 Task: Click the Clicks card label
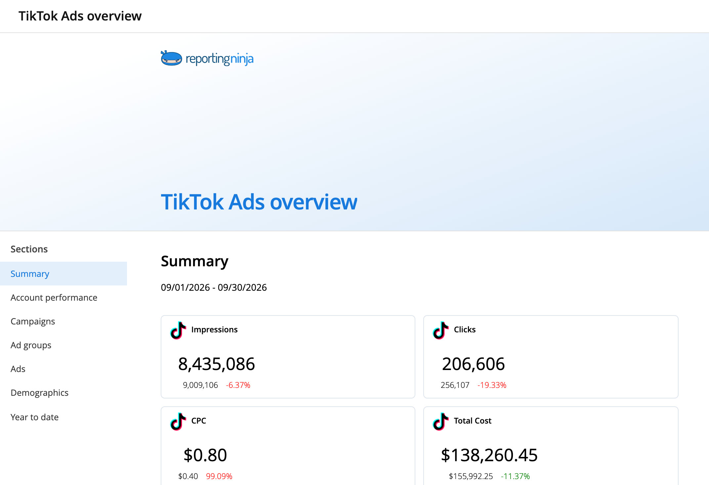(465, 329)
